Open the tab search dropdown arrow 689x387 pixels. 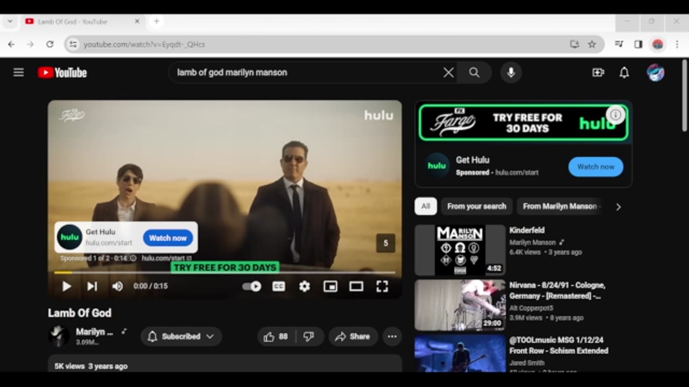(x=10, y=21)
